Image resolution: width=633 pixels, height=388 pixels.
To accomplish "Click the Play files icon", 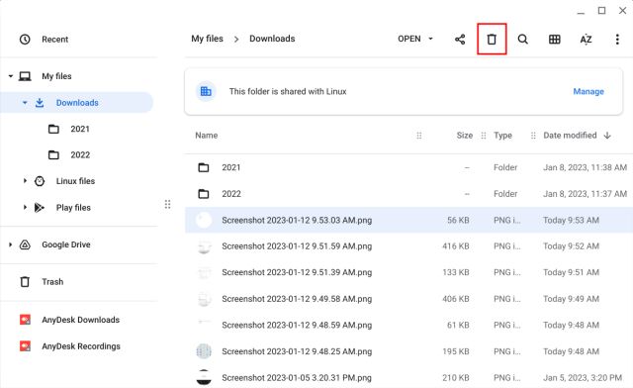I will pyautogui.click(x=40, y=207).
